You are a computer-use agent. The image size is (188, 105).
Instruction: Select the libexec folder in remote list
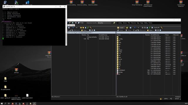click(x=120, y=50)
